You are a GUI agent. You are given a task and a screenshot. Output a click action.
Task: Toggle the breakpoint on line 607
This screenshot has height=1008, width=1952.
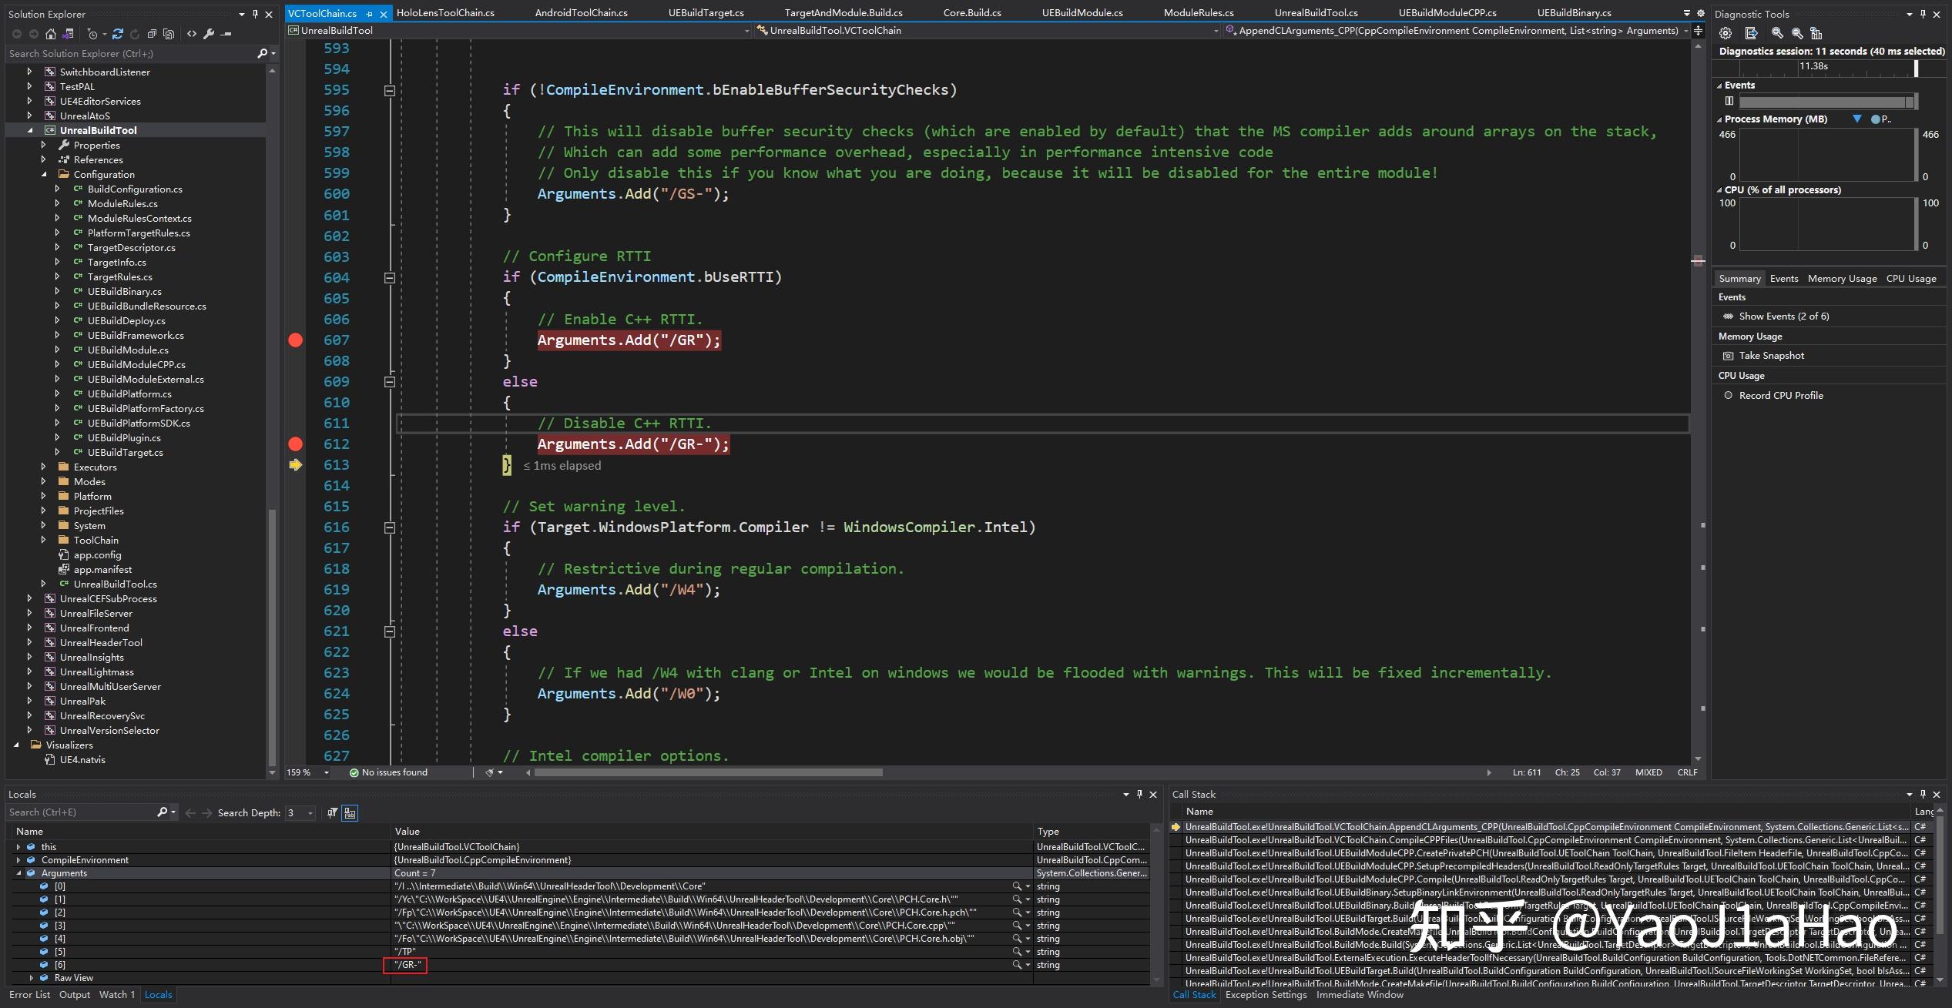tap(296, 340)
